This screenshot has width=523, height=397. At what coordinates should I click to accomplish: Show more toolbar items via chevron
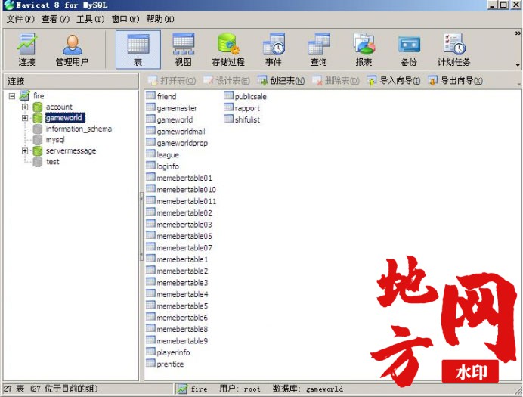tap(518, 33)
